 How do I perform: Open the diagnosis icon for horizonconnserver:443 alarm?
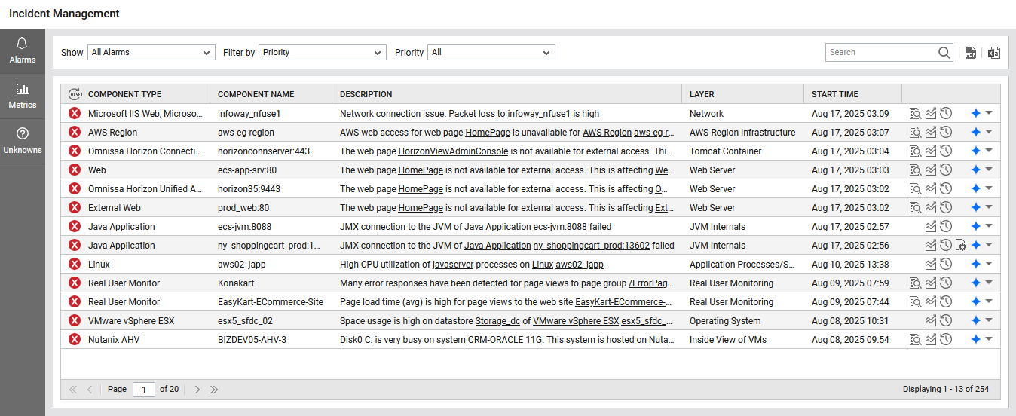pyautogui.click(x=915, y=151)
